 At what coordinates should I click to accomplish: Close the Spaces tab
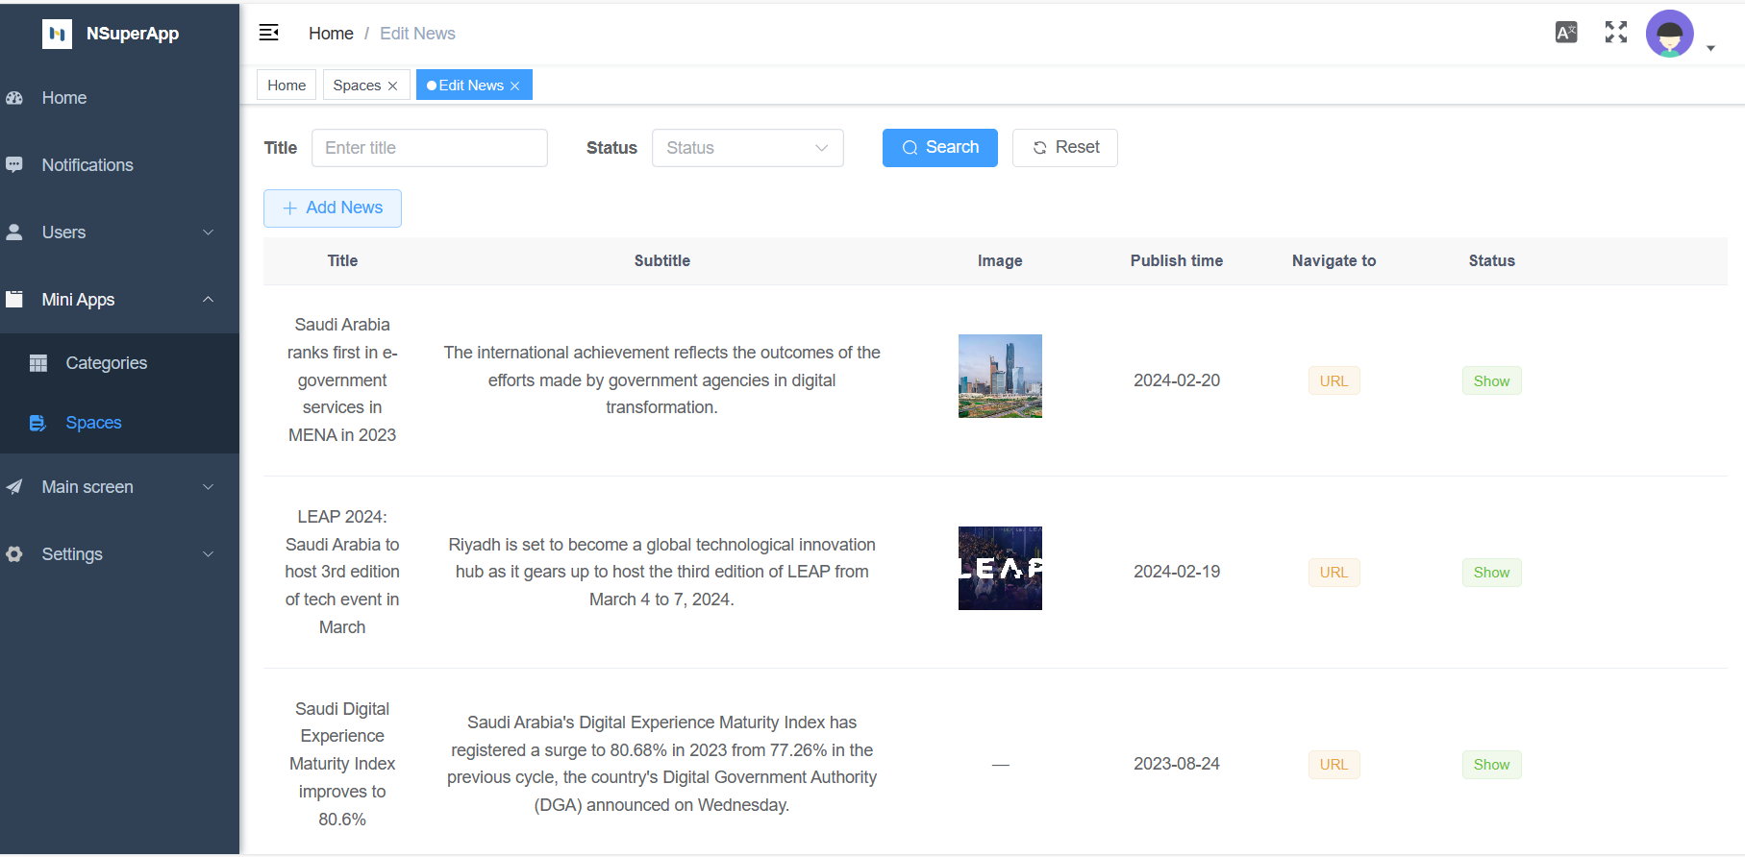coord(392,86)
